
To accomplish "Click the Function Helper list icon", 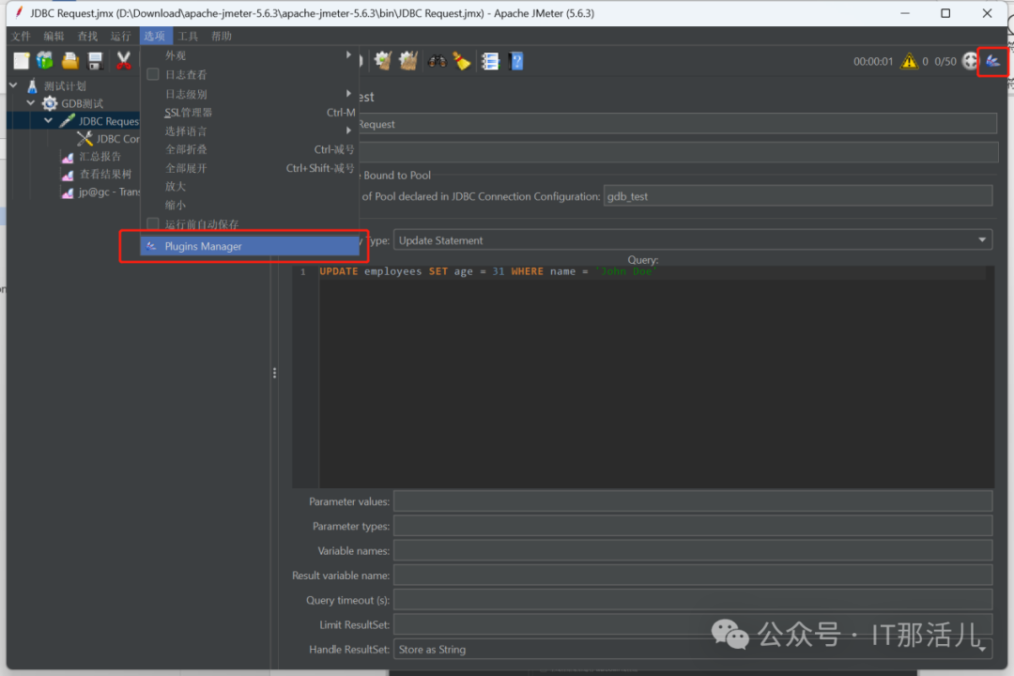I will pyautogui.click(x=491, y=61).
